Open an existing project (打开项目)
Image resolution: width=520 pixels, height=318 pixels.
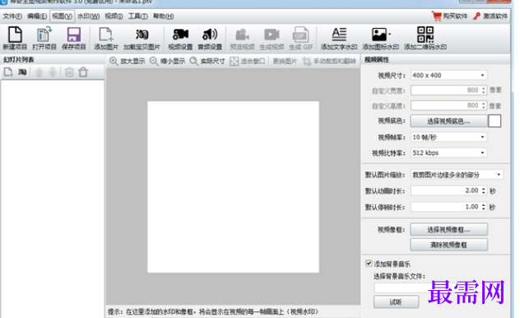(44, 38)
